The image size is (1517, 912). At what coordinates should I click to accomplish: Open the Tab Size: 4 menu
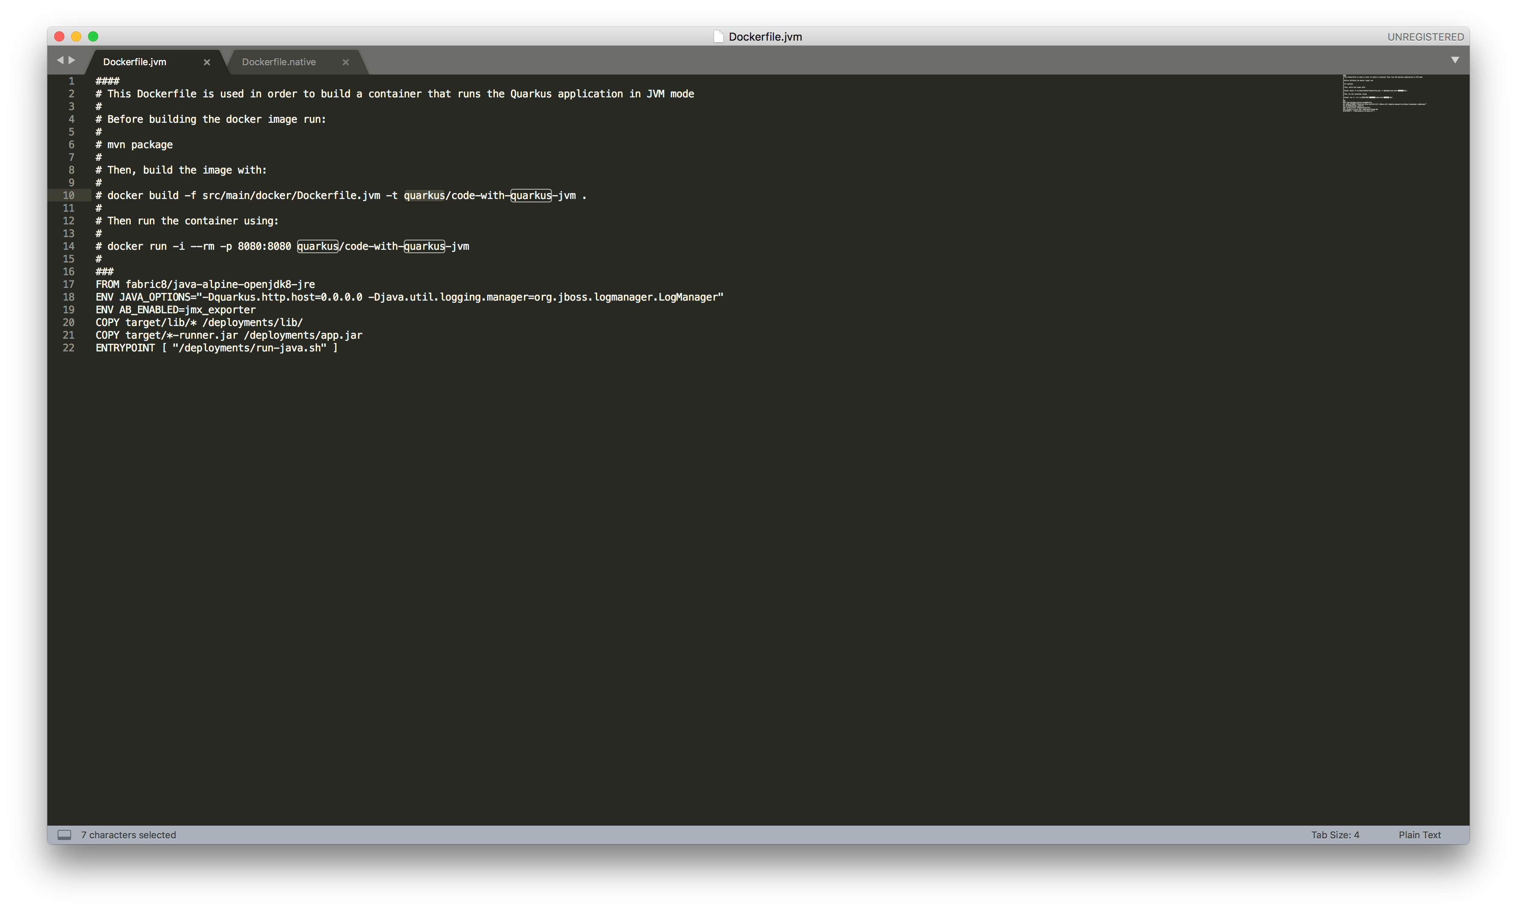point(1335,835)
